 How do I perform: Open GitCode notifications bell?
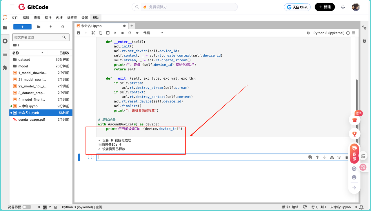343,7
